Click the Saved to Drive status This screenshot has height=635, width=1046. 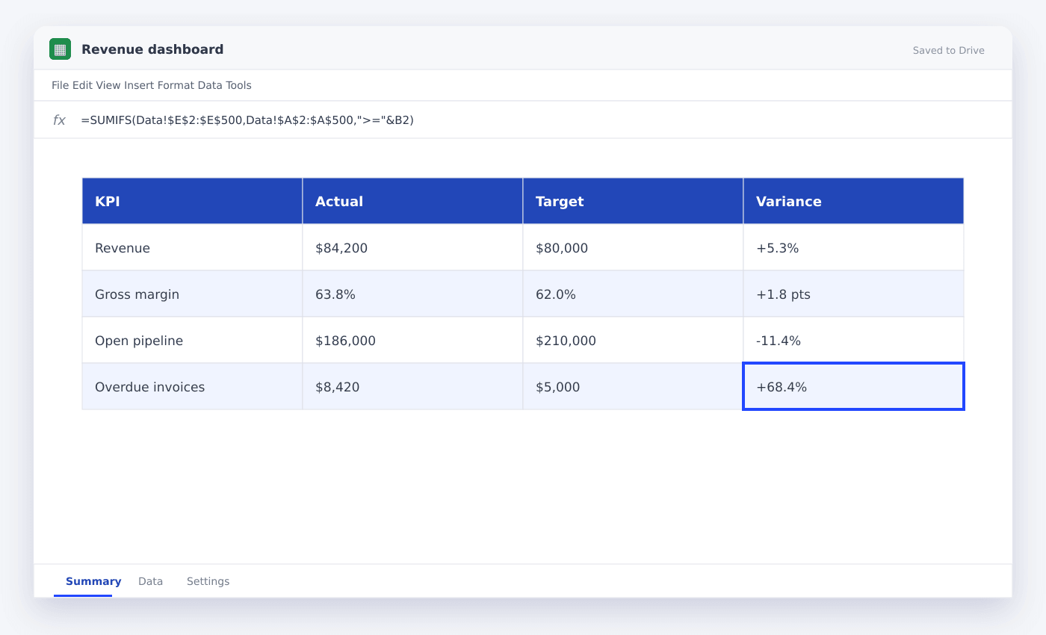948,51
